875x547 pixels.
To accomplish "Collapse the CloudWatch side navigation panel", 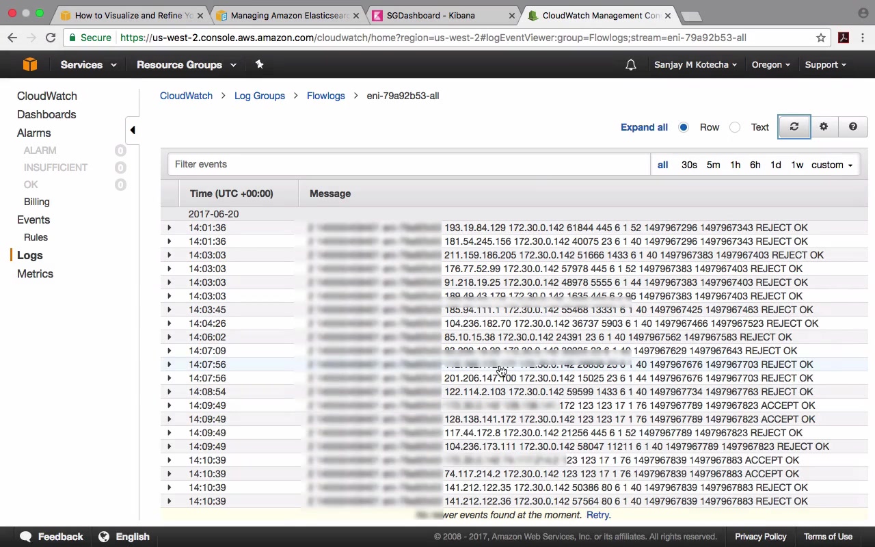I will point(133,130).
